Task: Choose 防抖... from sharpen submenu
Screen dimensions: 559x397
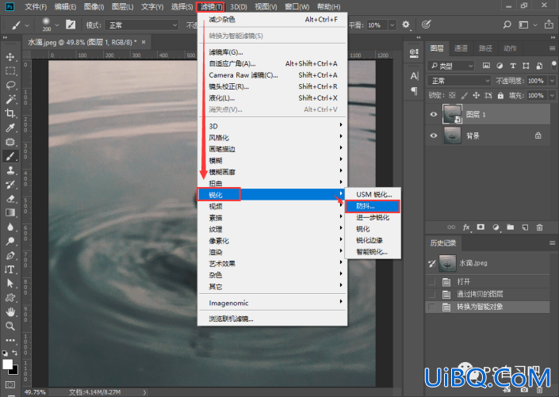Action: [373, 206]
